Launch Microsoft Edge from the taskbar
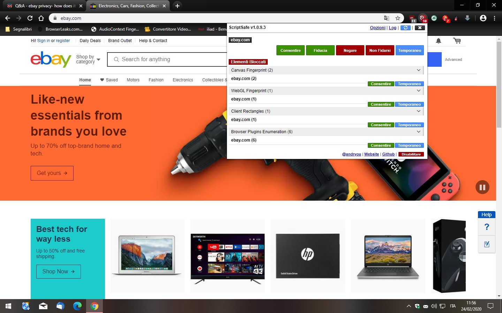The image size is (502, 313). [x=77, y=306]
